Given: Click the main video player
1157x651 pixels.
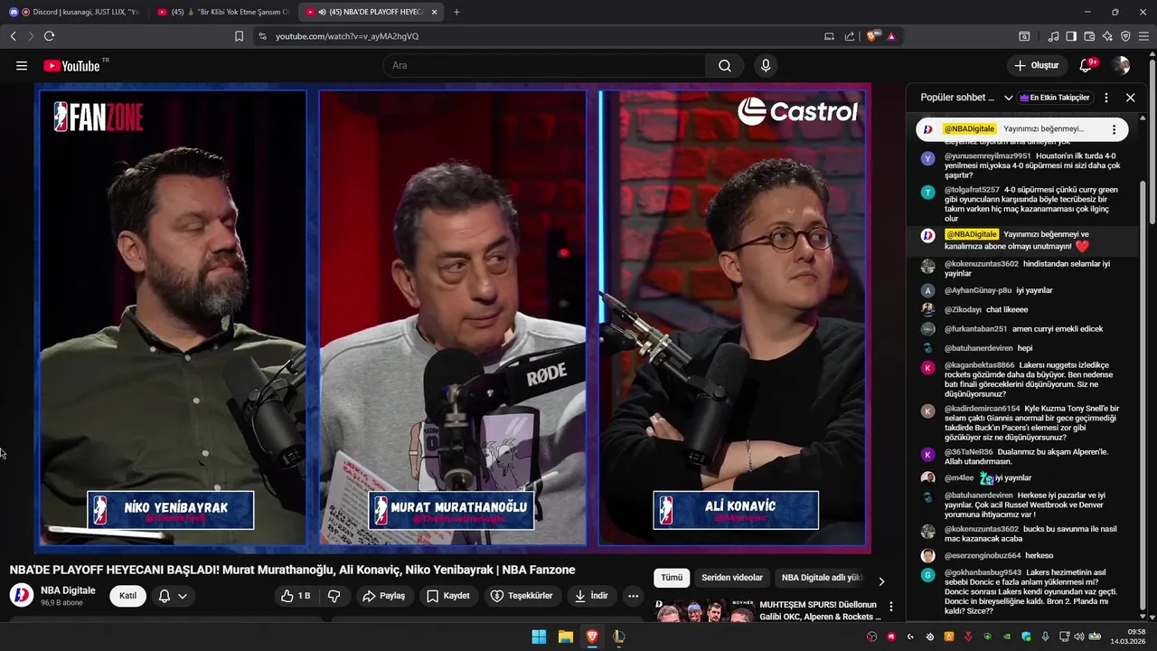Looking at the screenshot, I should tap(453, 317).
